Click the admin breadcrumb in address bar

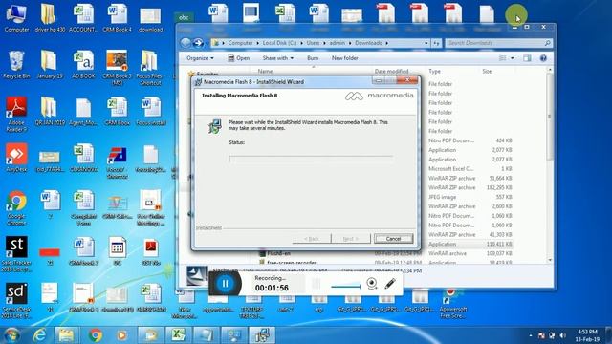point(338,43)
